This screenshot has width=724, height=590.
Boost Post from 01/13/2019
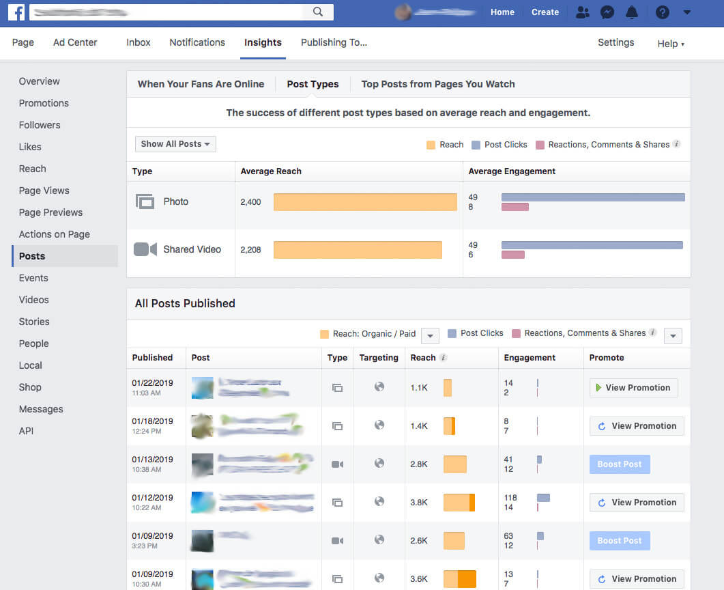click(x=620, y=464)
